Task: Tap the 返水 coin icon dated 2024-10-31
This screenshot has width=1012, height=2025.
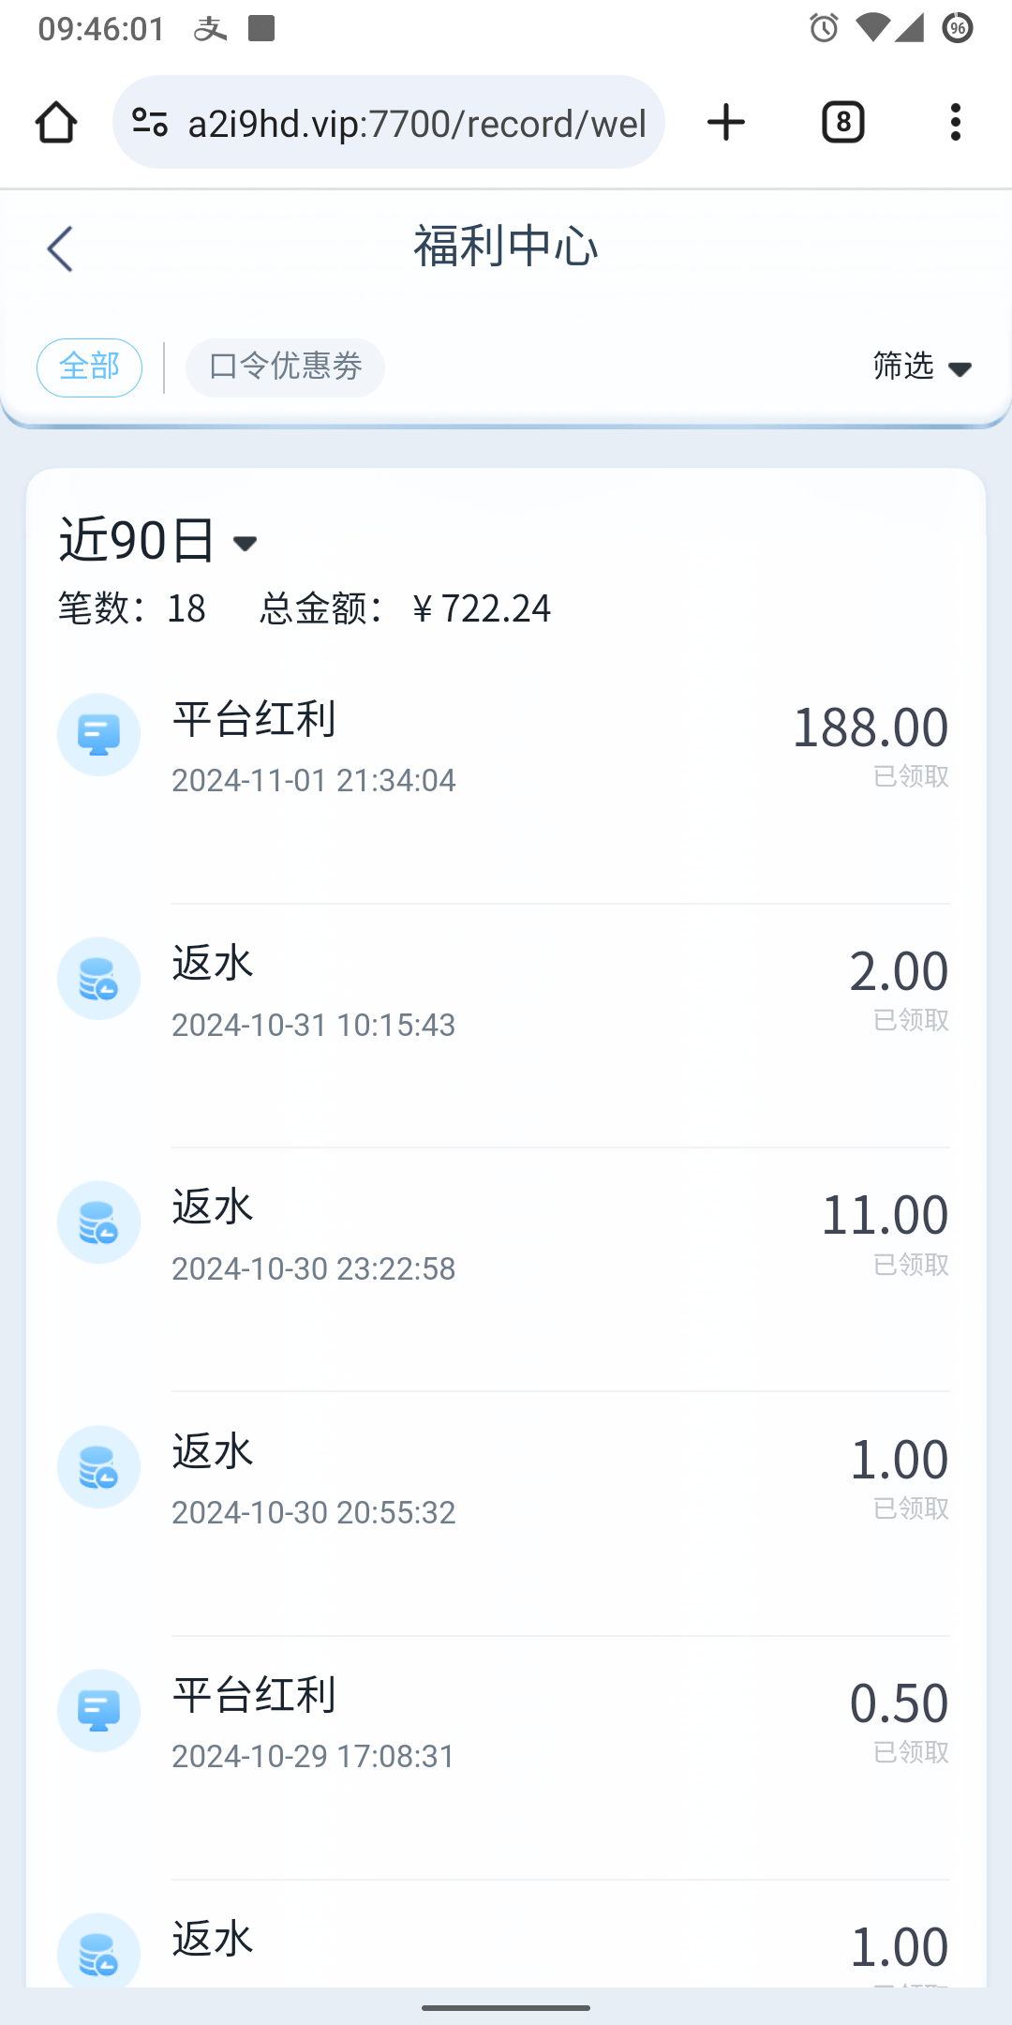Action: 98,979
